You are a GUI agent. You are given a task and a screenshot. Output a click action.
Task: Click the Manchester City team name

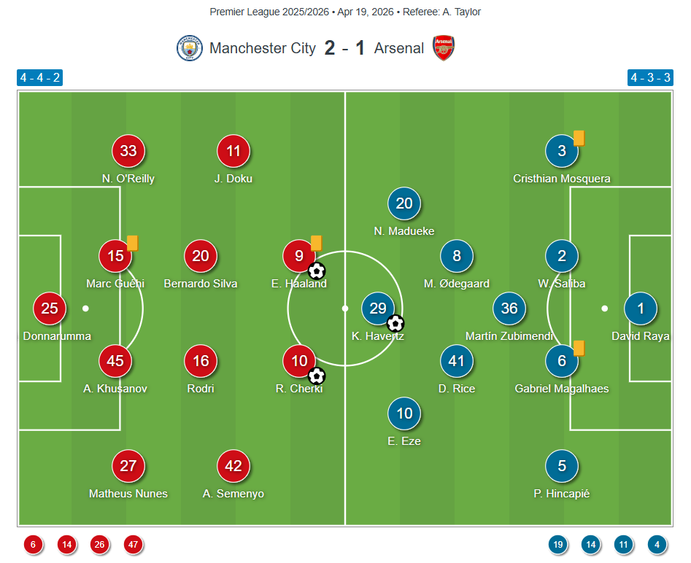(262, 48)
